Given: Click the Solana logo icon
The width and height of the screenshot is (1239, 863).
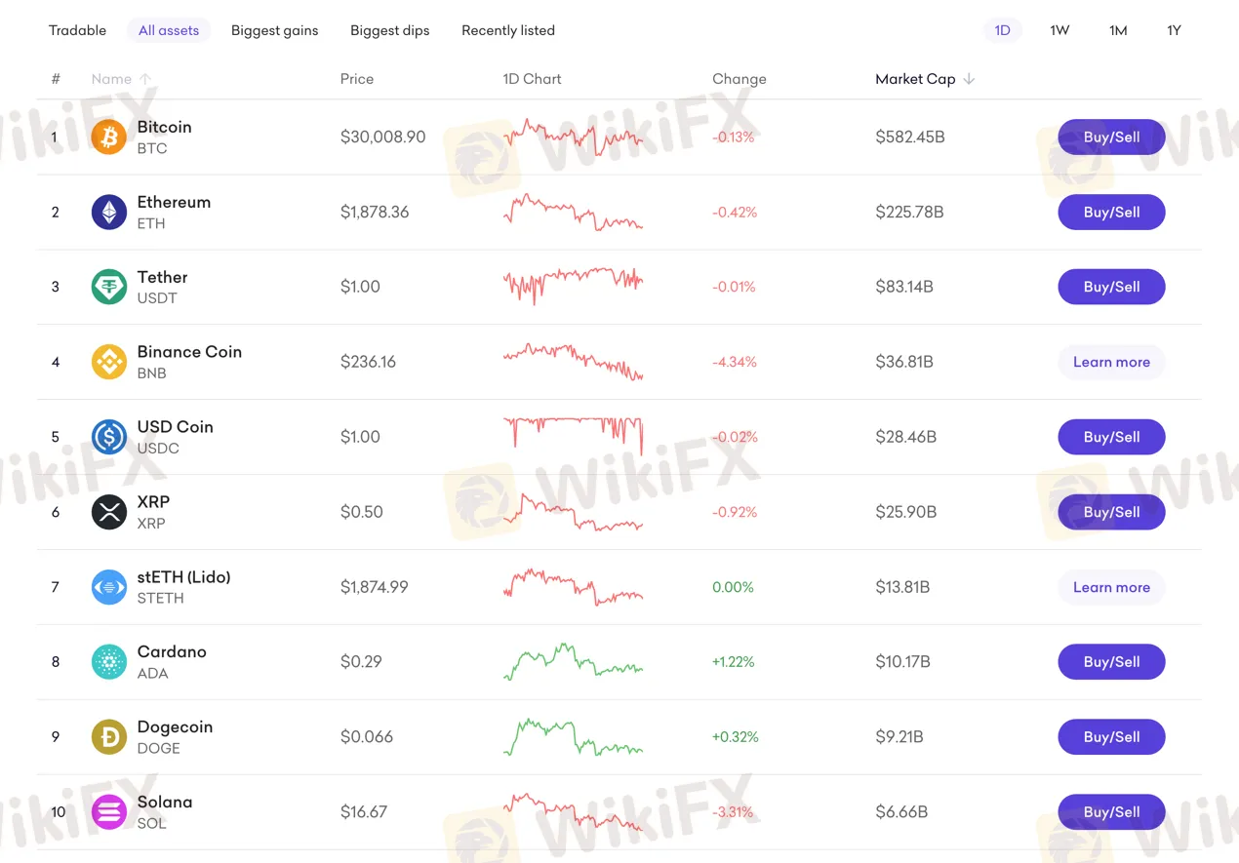Looking at the screenshot, I should point(108,812).
